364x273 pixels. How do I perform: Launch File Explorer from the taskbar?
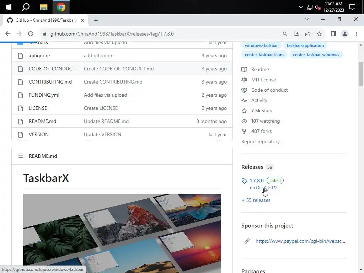click(x=43, y=7)
